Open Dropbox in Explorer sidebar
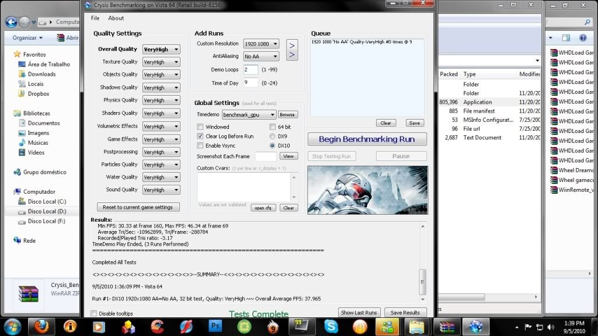 (38, 93)
